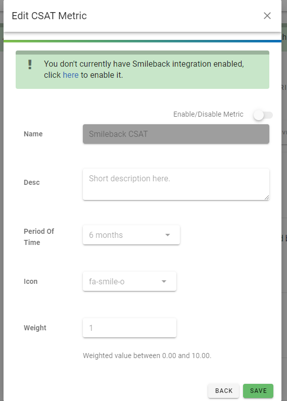The height and width of the screenshot is (401, 287).
Task: Click the Weight label
Action: 35,328
